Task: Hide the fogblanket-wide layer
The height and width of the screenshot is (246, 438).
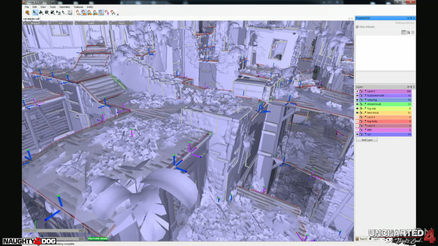Action: pyautogui.click(x=357, y=96)
